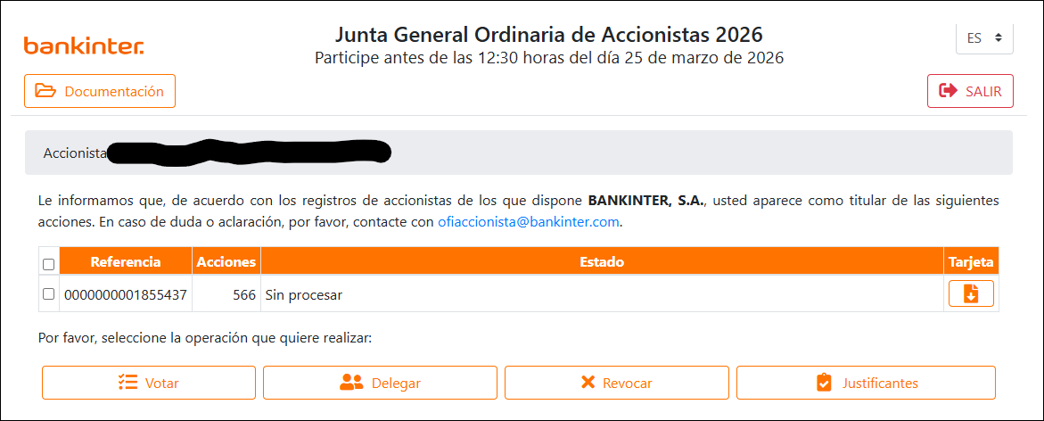Screen dimensions: 1044x421
Task: Click the Acciones column header
Action: point(226,262)
